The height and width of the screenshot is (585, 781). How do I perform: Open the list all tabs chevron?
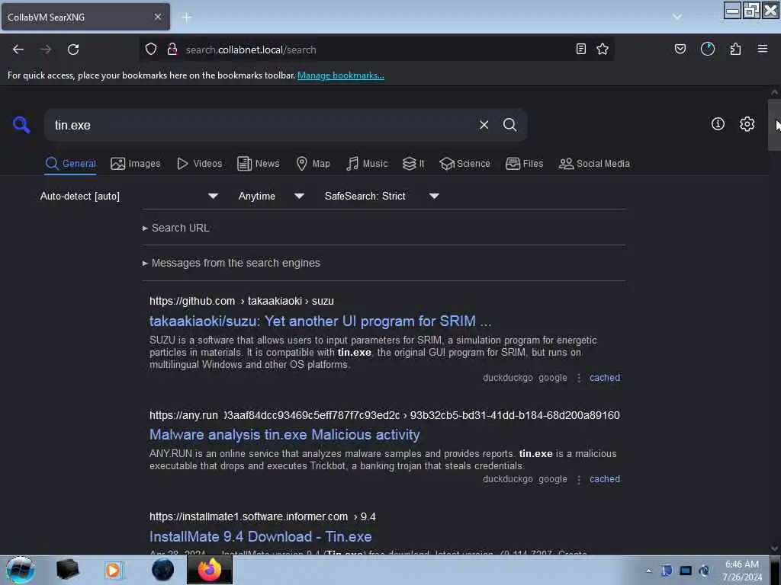[677, 17]
